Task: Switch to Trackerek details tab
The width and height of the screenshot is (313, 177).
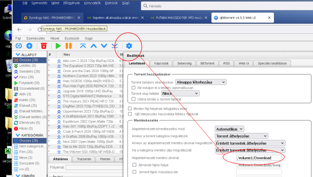Action: coord(84,159)
